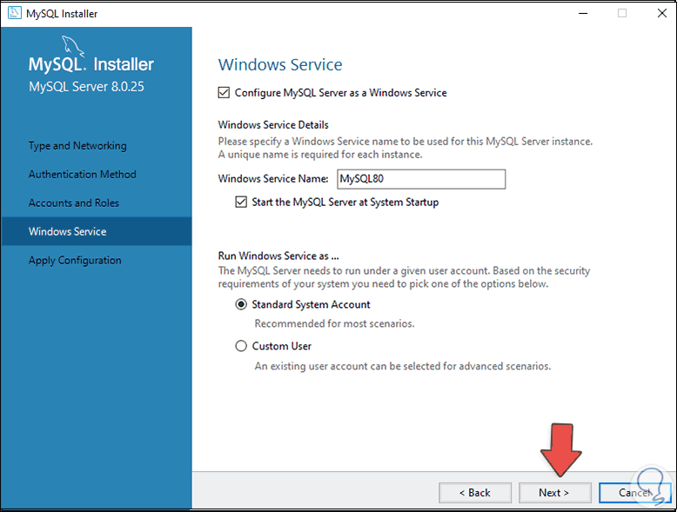Click the MySQL Installer title bar icon
The image size is (677, 512).
tap(14, 13)
